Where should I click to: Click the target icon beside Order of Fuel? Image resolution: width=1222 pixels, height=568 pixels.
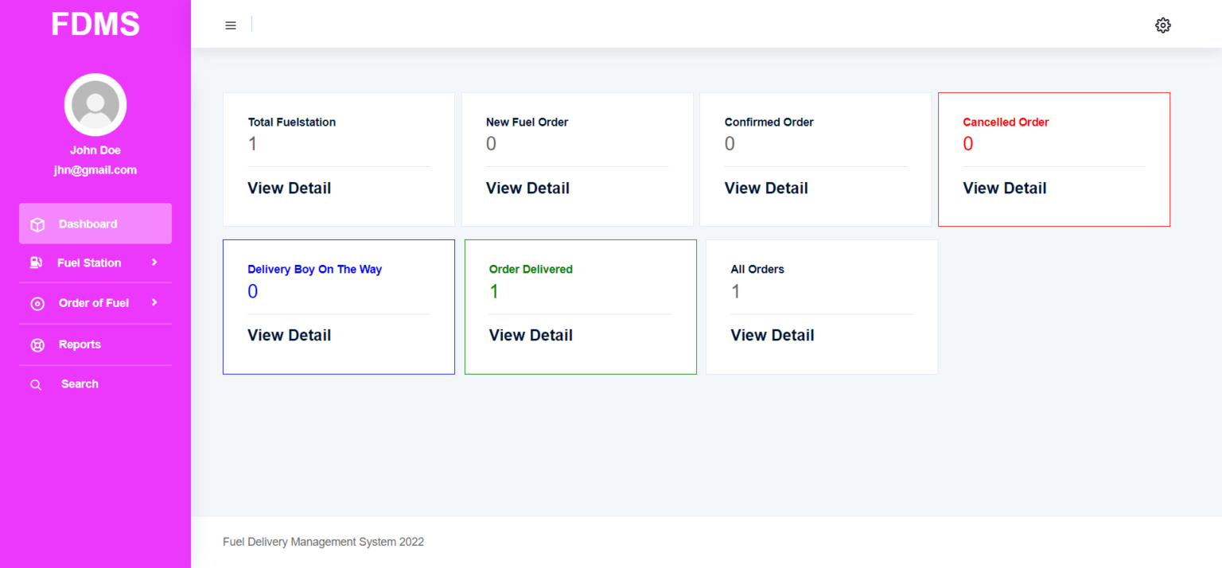37,303
